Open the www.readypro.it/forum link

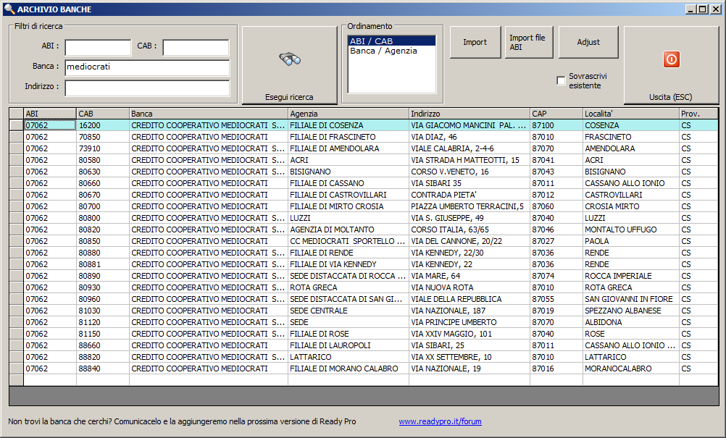click(440, 421)
